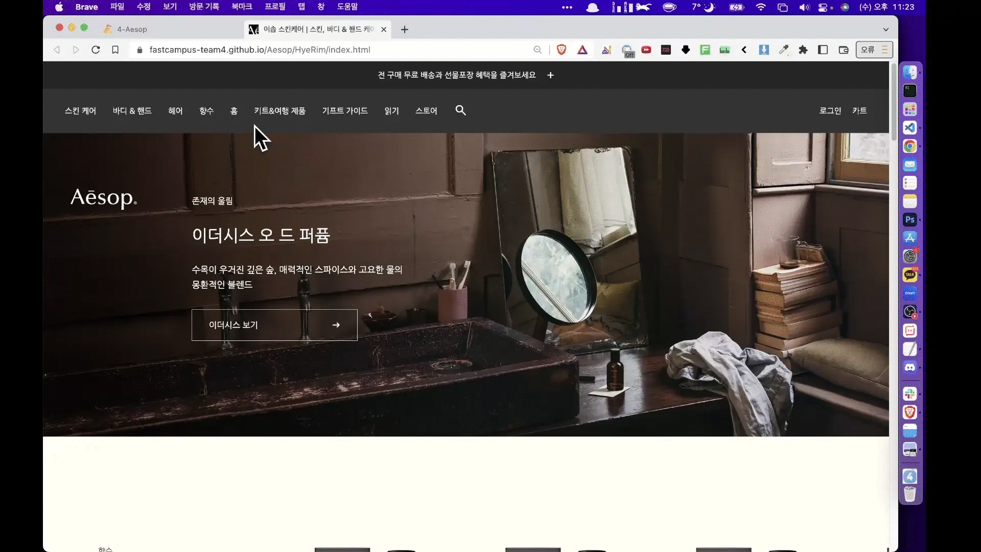This screenshot has width=981, height=552.
Task: Click the eyedropper color picker extension icon
Action: click(783, 50)
